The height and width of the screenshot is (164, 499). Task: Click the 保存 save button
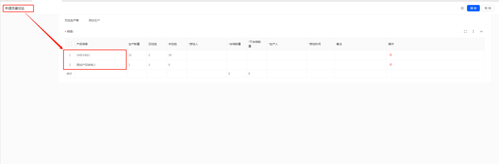click(x=473, y=8)
